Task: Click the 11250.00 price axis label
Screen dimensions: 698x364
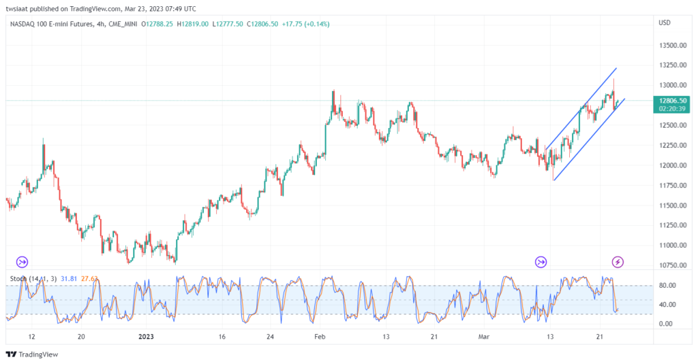Action: coord(672,225)
